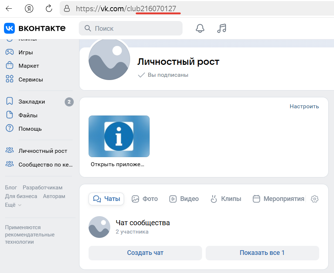The height and width of the screenshot is (273, 334).
Task: Click the bookmark icon beside Закладки
Action: 10,101
